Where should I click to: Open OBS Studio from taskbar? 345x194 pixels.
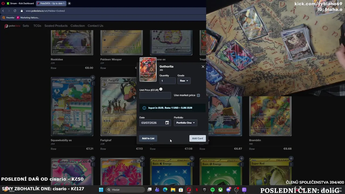click(236, 190)
